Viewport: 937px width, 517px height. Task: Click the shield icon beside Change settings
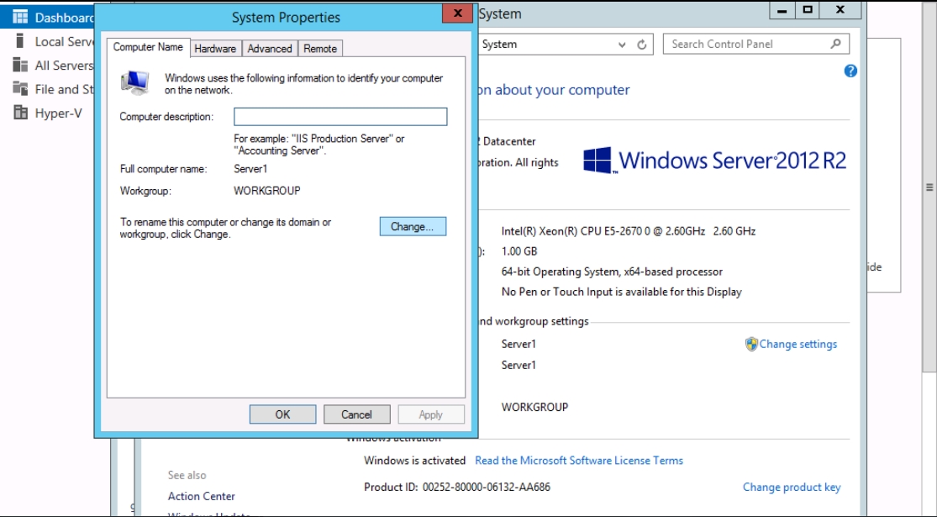[751, 345]
